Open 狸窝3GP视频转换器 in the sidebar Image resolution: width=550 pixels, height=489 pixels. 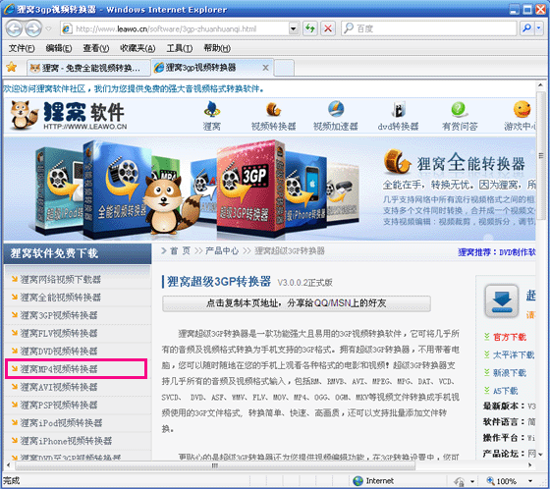[59, 315]
